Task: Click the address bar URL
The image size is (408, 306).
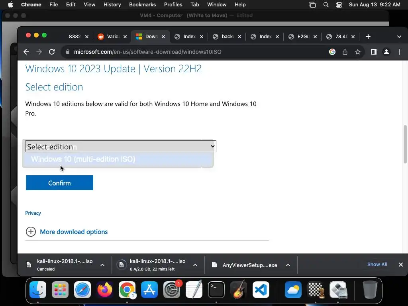Action: [x=147, y=52]
